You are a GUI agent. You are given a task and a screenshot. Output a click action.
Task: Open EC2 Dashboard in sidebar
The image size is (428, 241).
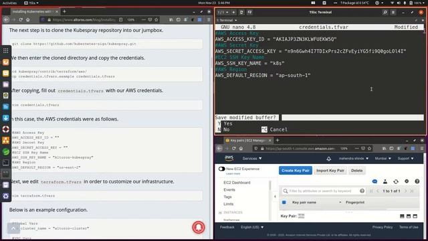pyautogui.click(x=237, y=183)
